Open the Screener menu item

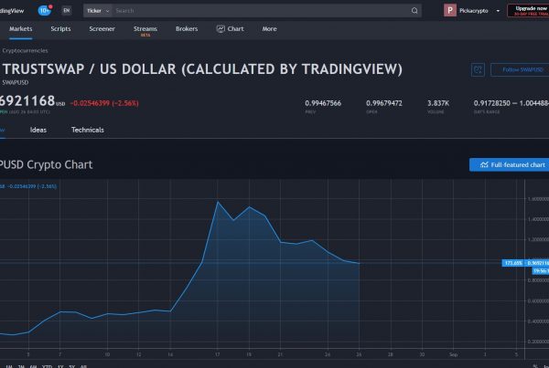102,29
